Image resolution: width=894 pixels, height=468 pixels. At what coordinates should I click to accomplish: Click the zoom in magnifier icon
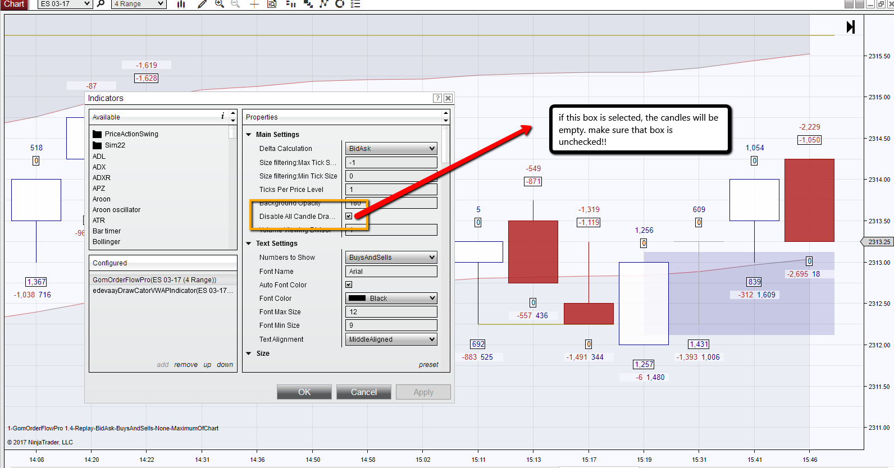(219, 4)
